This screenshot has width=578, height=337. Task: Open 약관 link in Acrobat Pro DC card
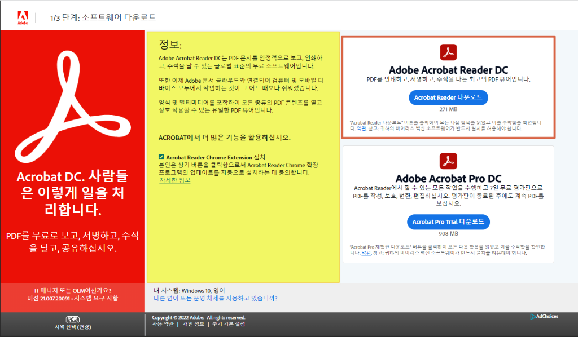[x=366, y=253]
